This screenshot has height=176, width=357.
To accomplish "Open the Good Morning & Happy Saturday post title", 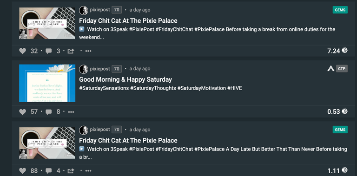I will pos(126,79).
